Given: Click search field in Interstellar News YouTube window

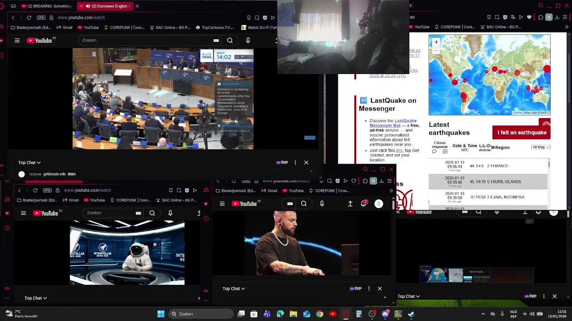Looking at the screenshot, I should pyautogui.click(x=110, y=213).
